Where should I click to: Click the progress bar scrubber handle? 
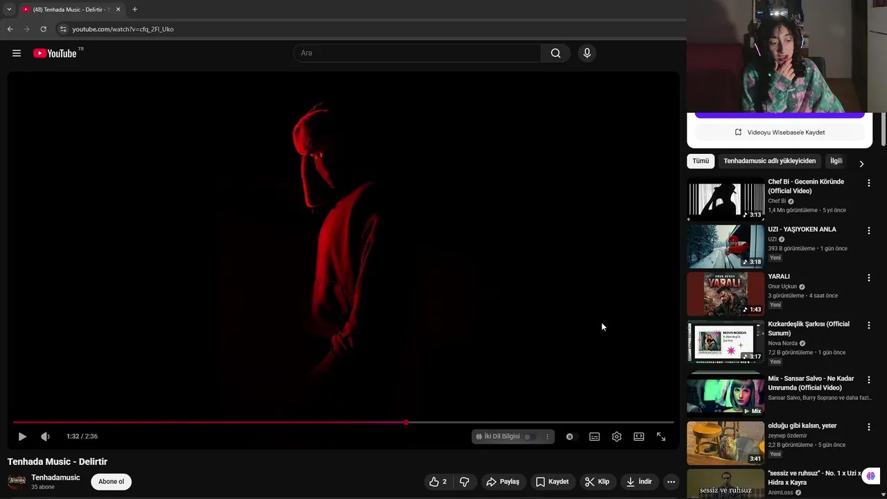click(x=406, y=422)
